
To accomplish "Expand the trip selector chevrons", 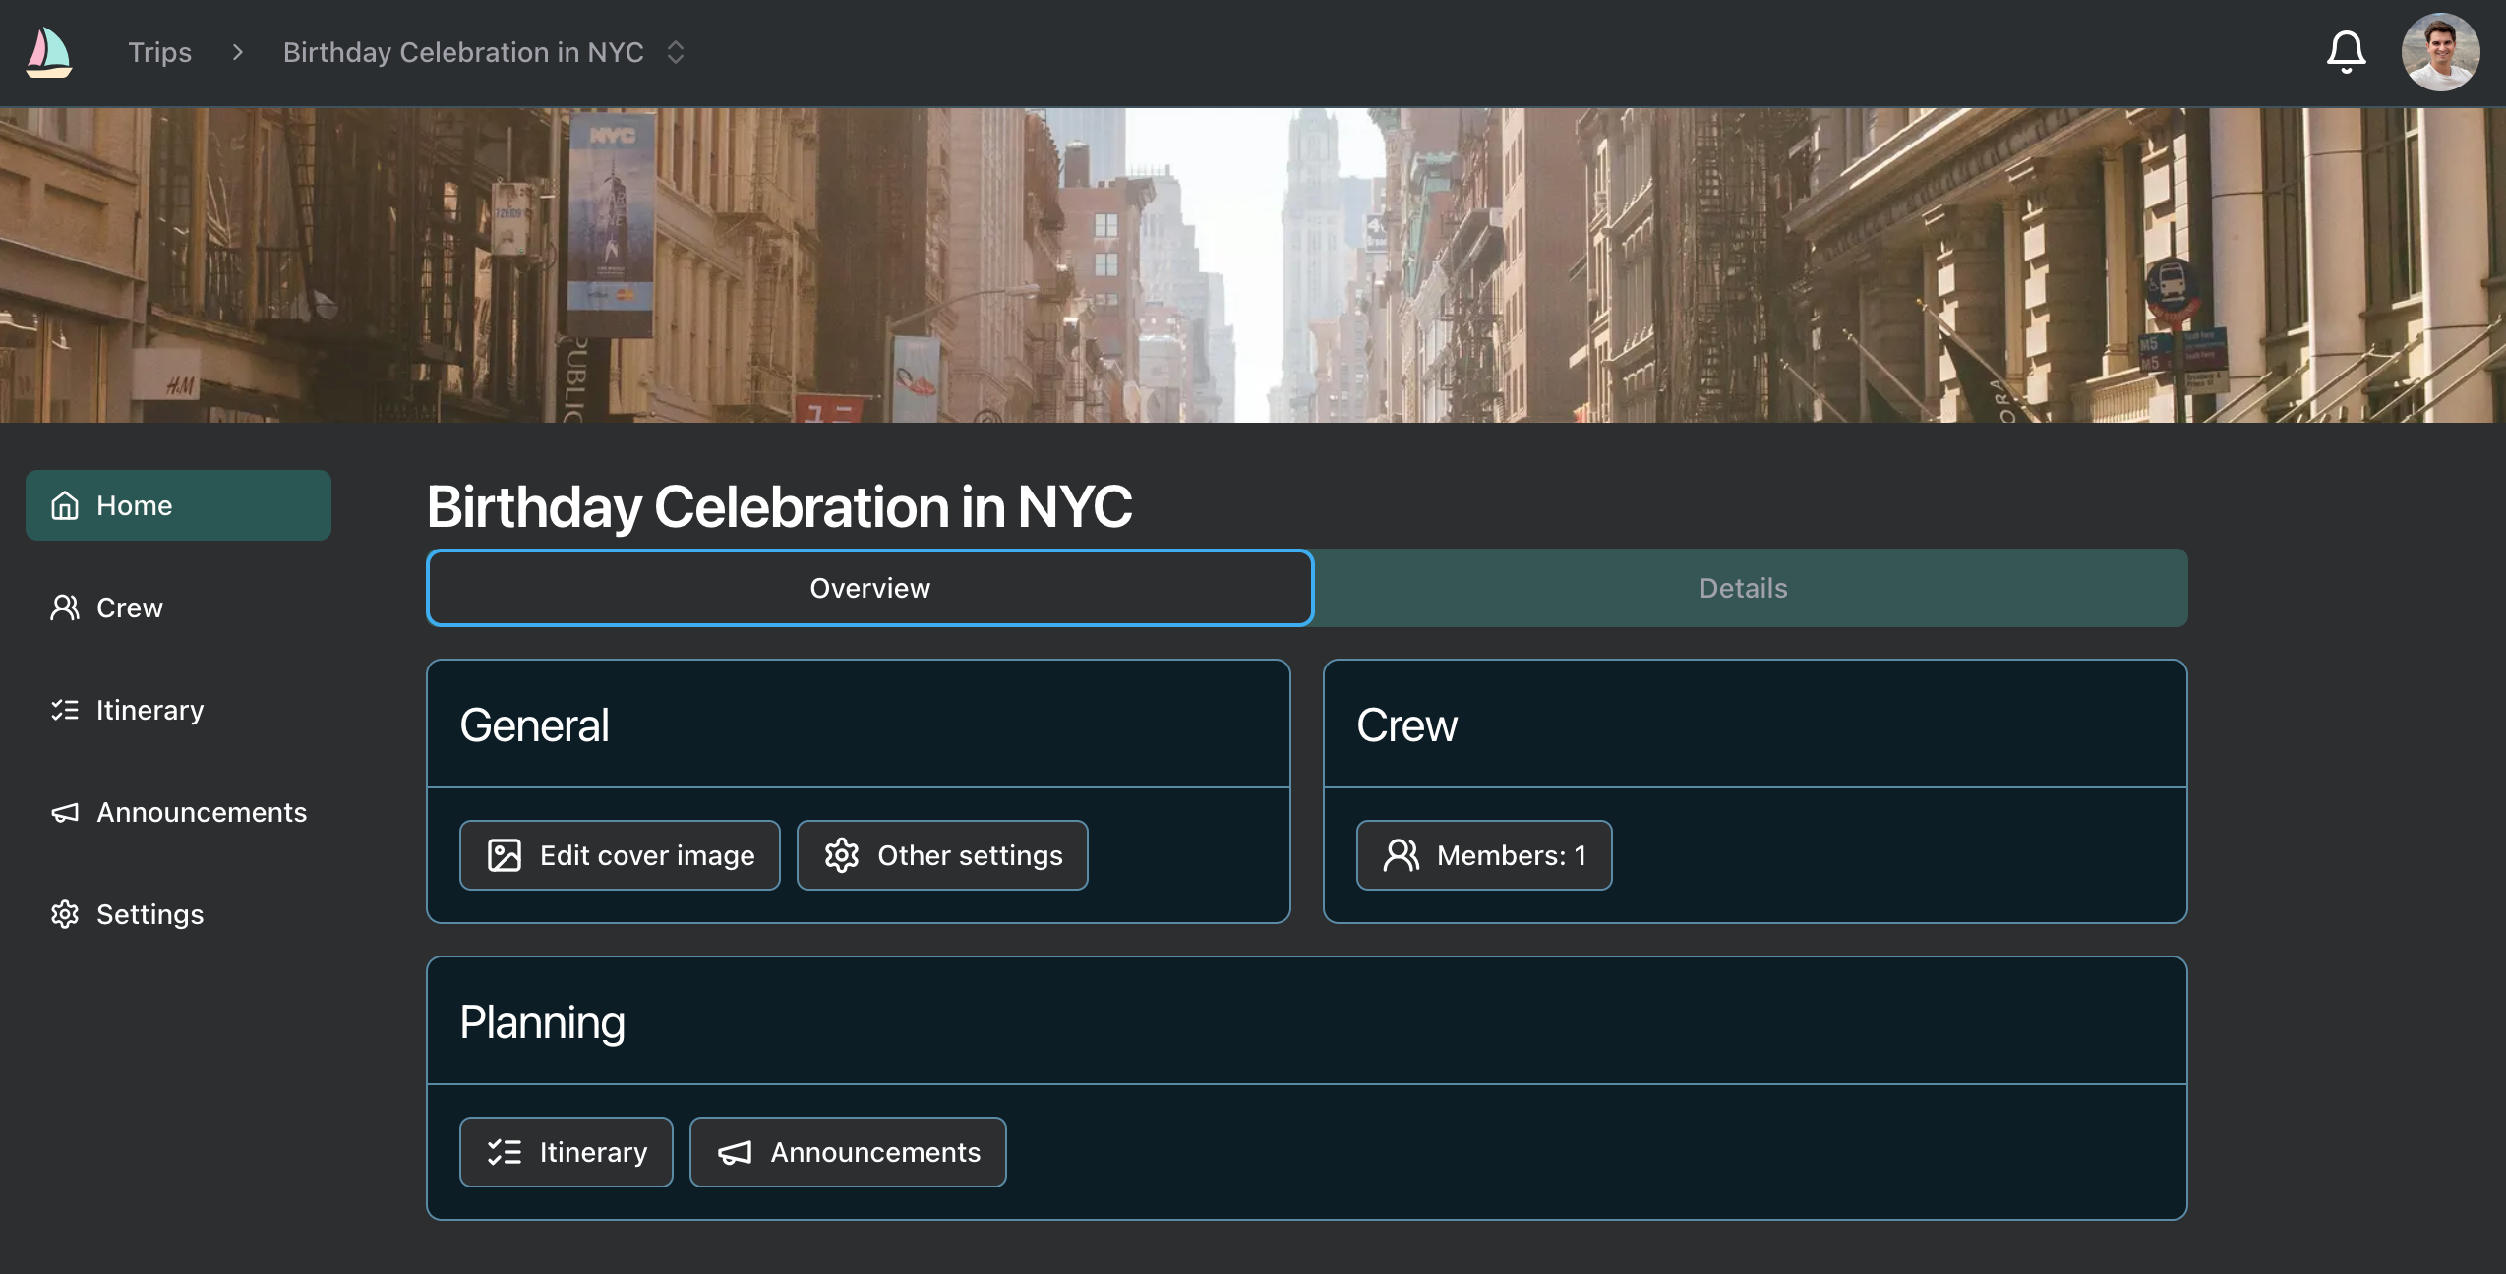I will [676, 52].
